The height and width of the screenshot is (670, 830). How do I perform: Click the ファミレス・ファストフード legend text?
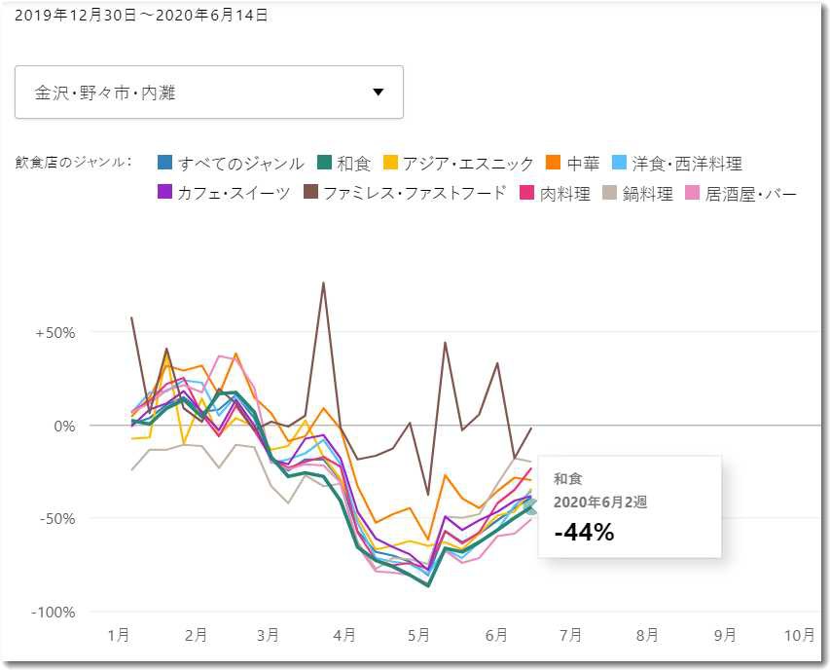415,193
